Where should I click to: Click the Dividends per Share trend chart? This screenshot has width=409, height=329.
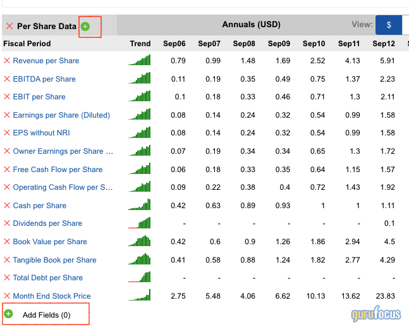point(139,223)
